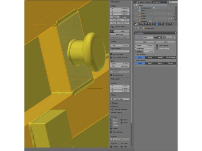
Task: Enable Lock to Cursor checkbox
Action: 112,54
